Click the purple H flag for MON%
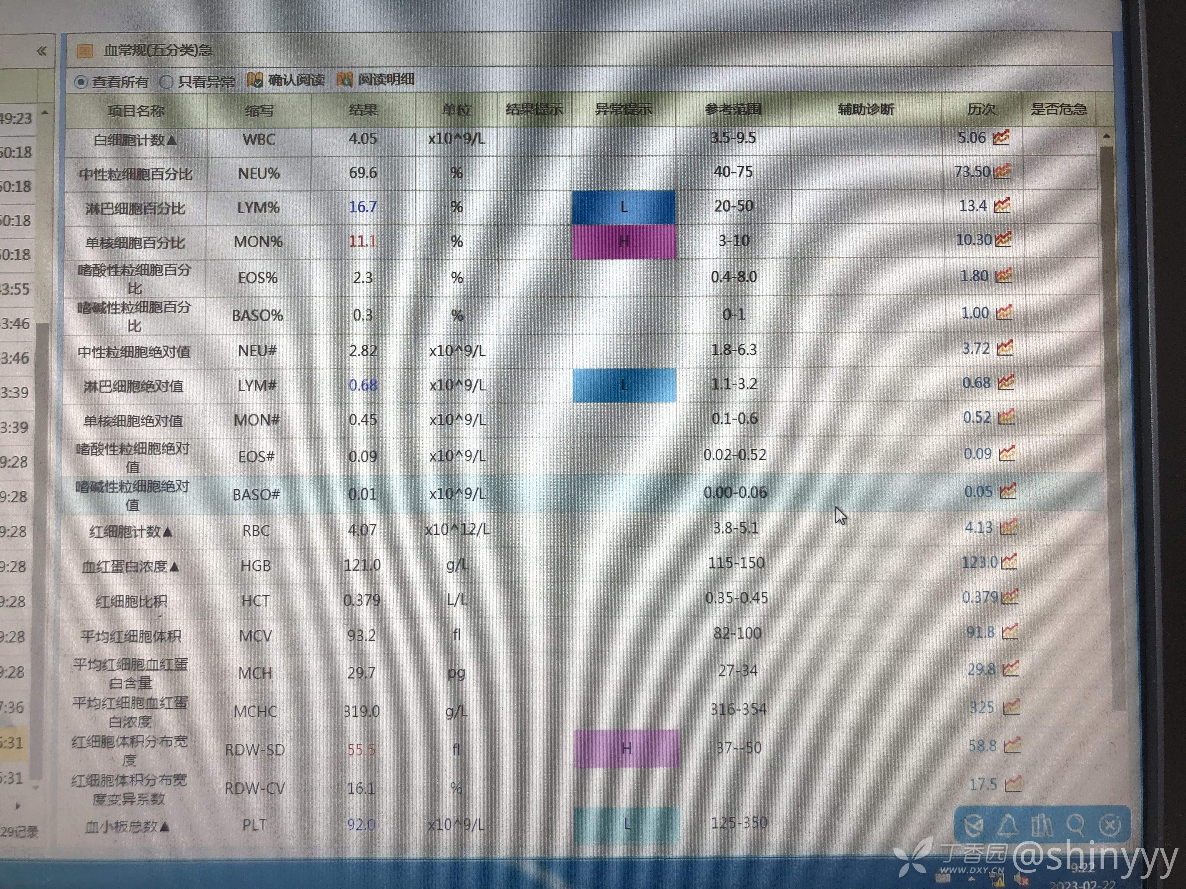 (x=624, y=241)
